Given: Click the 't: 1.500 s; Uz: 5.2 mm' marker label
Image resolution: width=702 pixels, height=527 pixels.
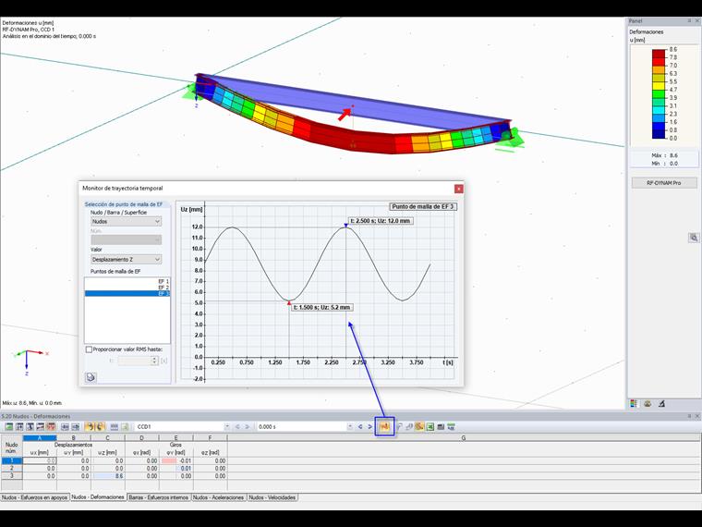Looking at the screenshot, I should pos(321,307).
